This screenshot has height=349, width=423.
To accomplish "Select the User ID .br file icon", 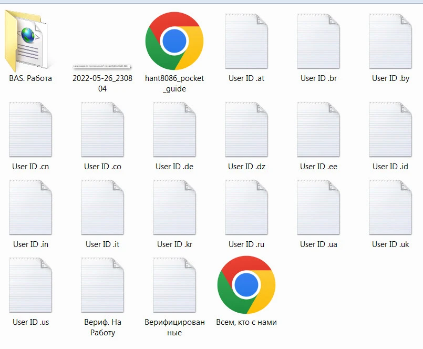I will pos(318,41).
